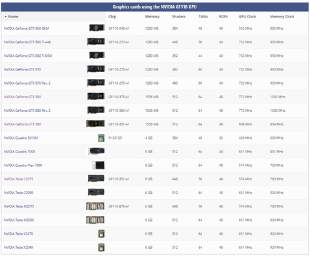Open NVIDIA Tesla M2075 link

point(19,206)
